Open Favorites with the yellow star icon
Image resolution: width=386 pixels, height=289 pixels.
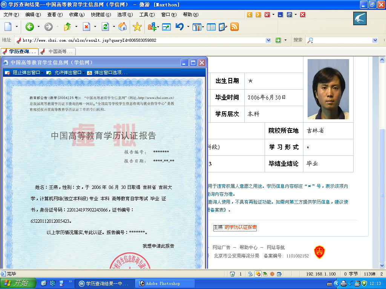137,27
